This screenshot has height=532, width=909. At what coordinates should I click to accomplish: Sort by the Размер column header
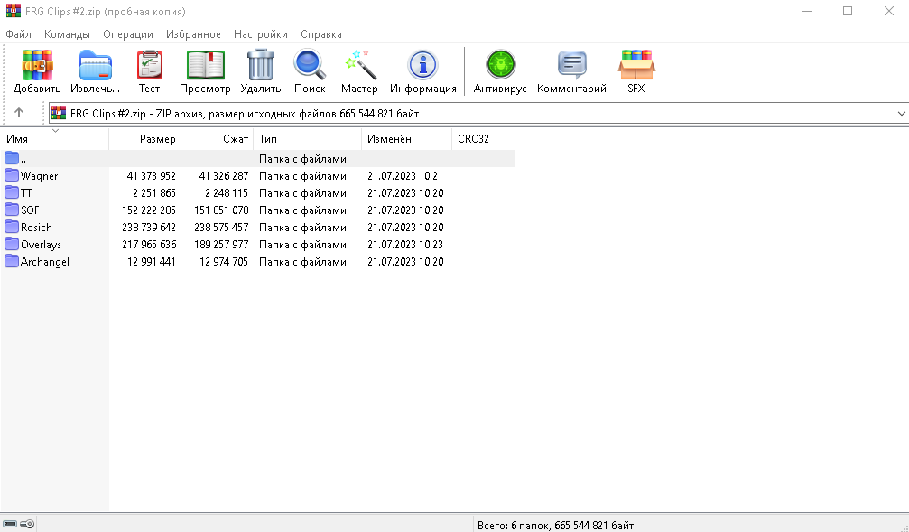145,139
